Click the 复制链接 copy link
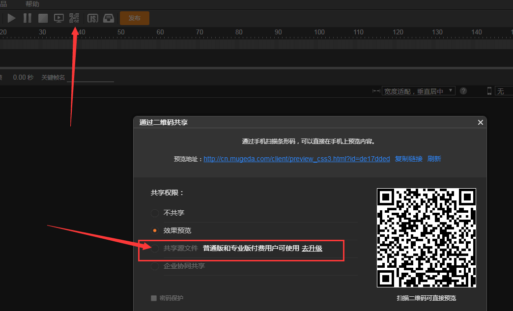 coord(409,159)
